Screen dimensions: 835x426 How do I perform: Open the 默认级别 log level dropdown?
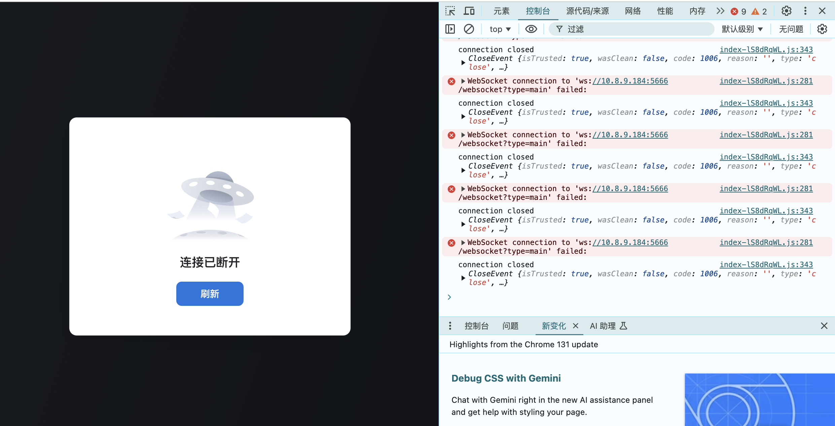[x=742, y=29]
